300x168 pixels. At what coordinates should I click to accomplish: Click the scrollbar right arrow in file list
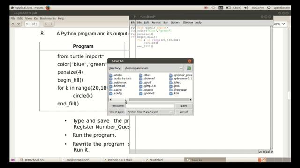[x=191, y=99]
